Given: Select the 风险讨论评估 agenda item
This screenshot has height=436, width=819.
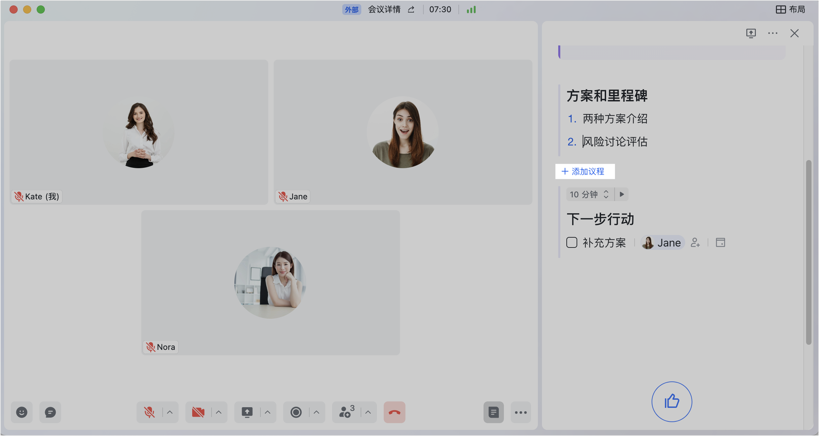Looking at the screenshot, I should pos(615,142).
